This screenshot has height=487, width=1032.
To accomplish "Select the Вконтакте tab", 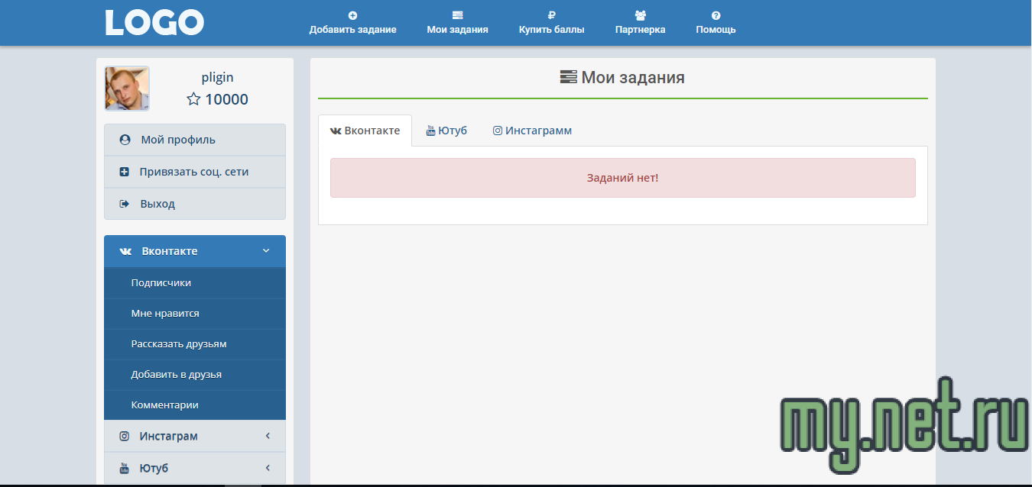I will [365, 131].
